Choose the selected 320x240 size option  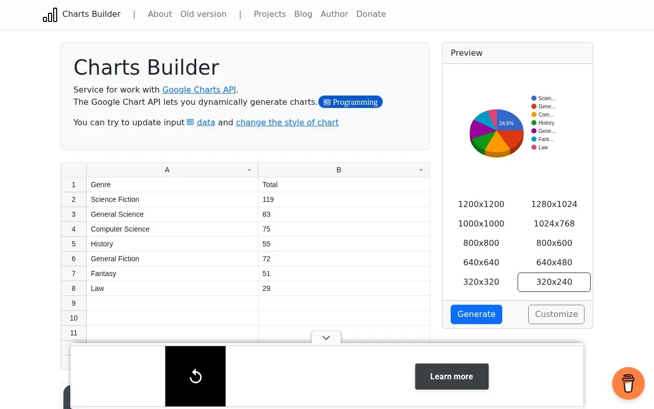pos(554,282)
